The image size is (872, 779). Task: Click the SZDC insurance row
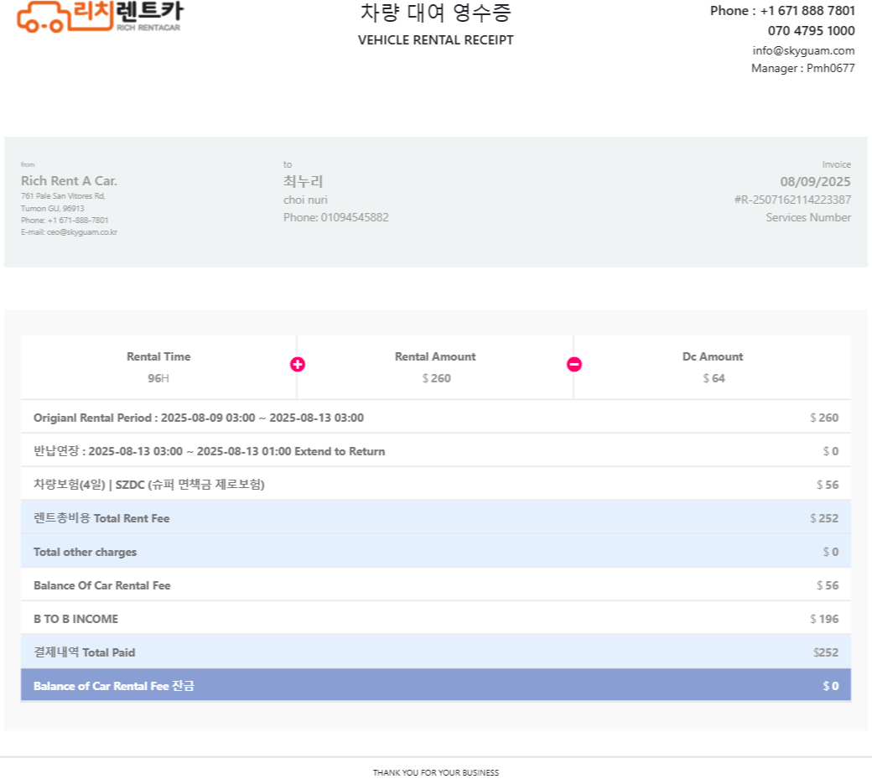coord(435,485)
